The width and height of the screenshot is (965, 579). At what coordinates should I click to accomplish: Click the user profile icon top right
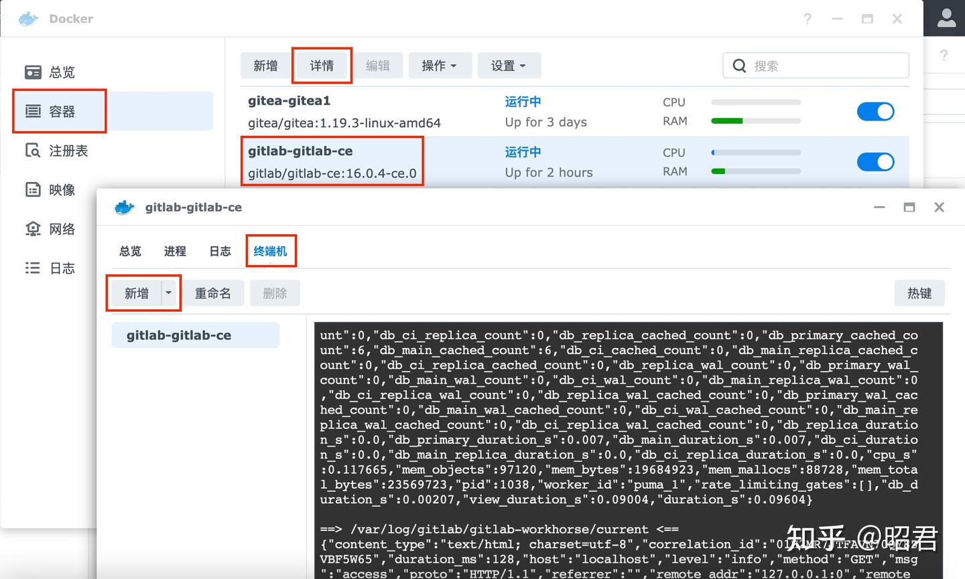[x=945, y=18]
